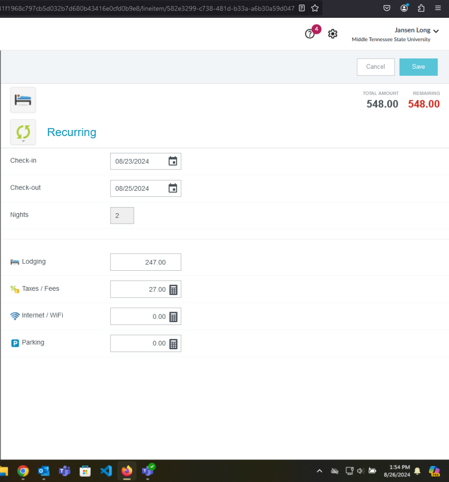Open the Windows notification bell

click(x=417, y=471)
